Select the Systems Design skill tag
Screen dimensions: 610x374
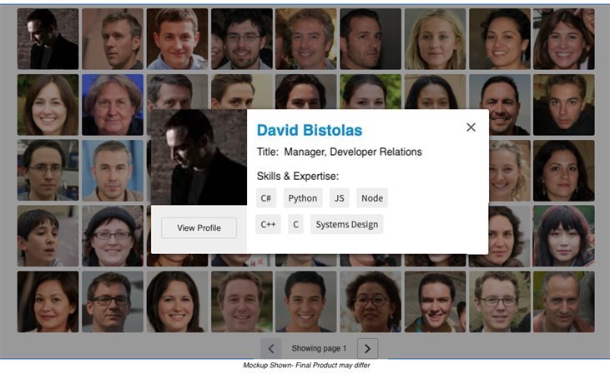(x=346, y=224)
